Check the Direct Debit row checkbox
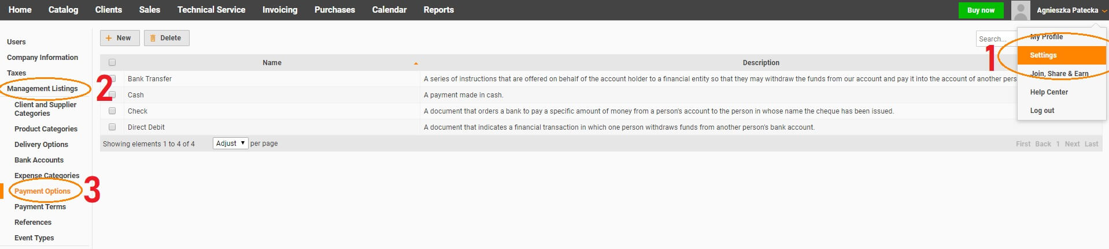1109x249 pixels. [x=112, y=127]
